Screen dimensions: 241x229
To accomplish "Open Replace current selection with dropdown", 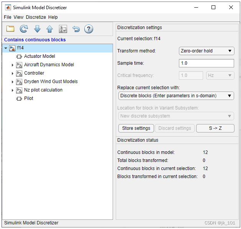I will click(x=176, y=96).
